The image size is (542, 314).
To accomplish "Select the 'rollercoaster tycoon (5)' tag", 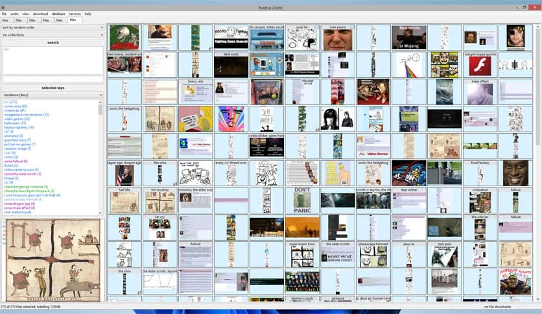I will [21, 170].
